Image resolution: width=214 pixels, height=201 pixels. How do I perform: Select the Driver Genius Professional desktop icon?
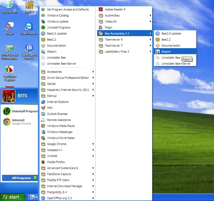click(x=10, y=52)
